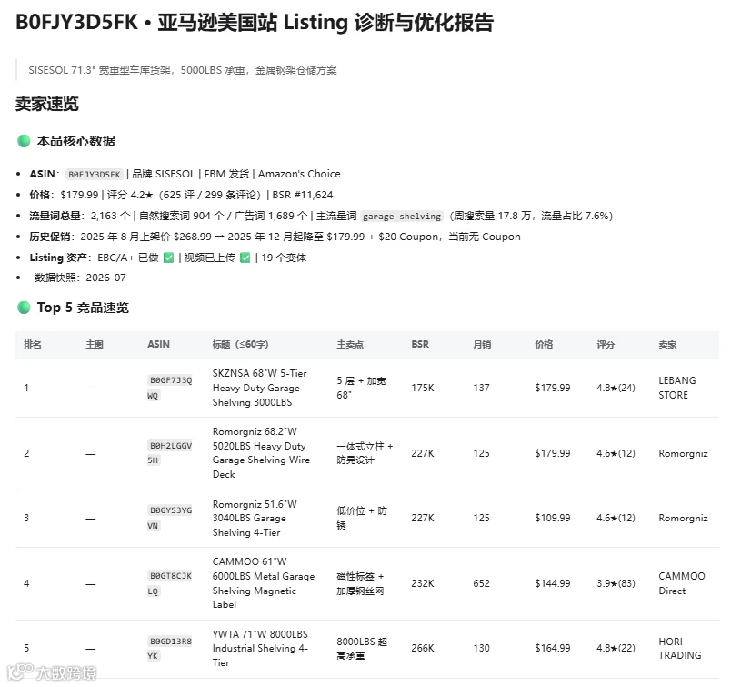731x687 pixels.
Task: Click the 历史促销 bullet line
Action: click(275, 237)
